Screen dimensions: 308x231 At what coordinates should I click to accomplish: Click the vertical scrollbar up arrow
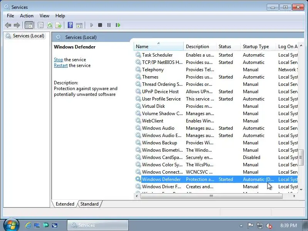pyautogui.click(x=301, y=45)
